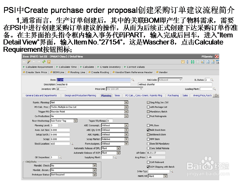Image resolution: width=243 pixels, height=182 pixels.
Task: Toggle SCM Shipping with Batch
Action: coord(149,167)
